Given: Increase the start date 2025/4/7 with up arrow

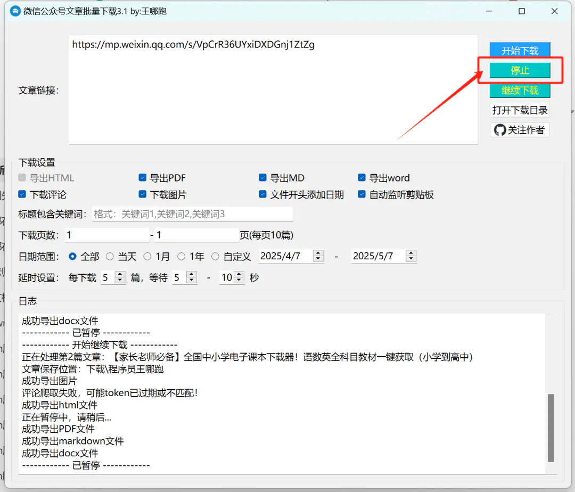Looking at the screenshot, I should [x=318, y=253].
